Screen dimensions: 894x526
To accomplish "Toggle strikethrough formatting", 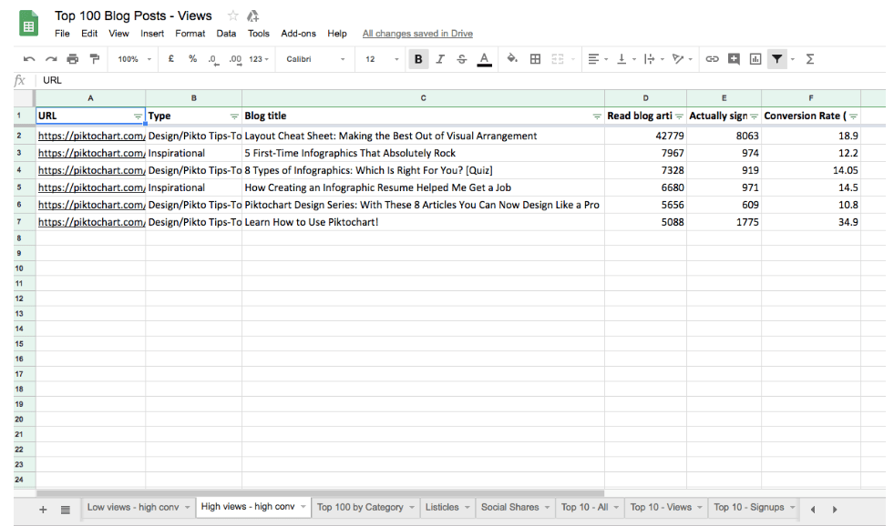I will coord(462,58).
